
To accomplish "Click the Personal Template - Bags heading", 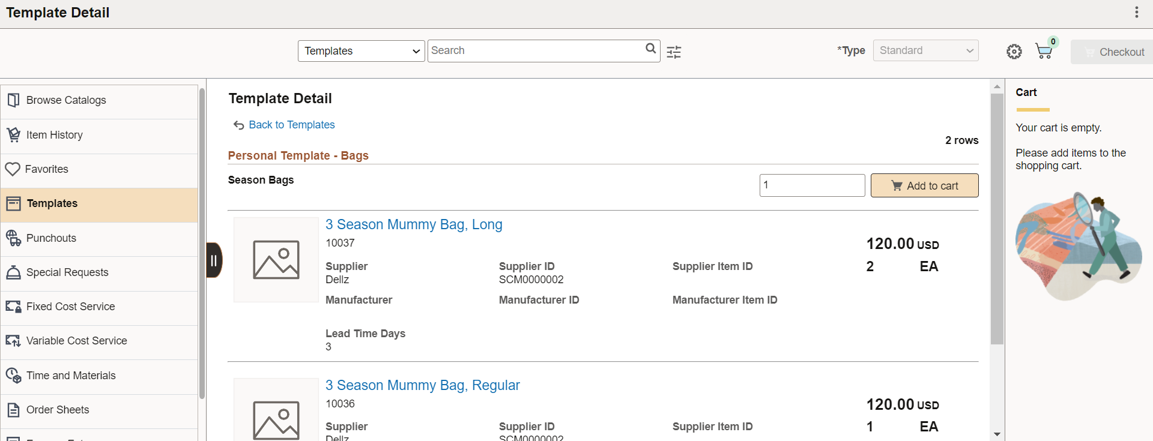I will point(298,155).
